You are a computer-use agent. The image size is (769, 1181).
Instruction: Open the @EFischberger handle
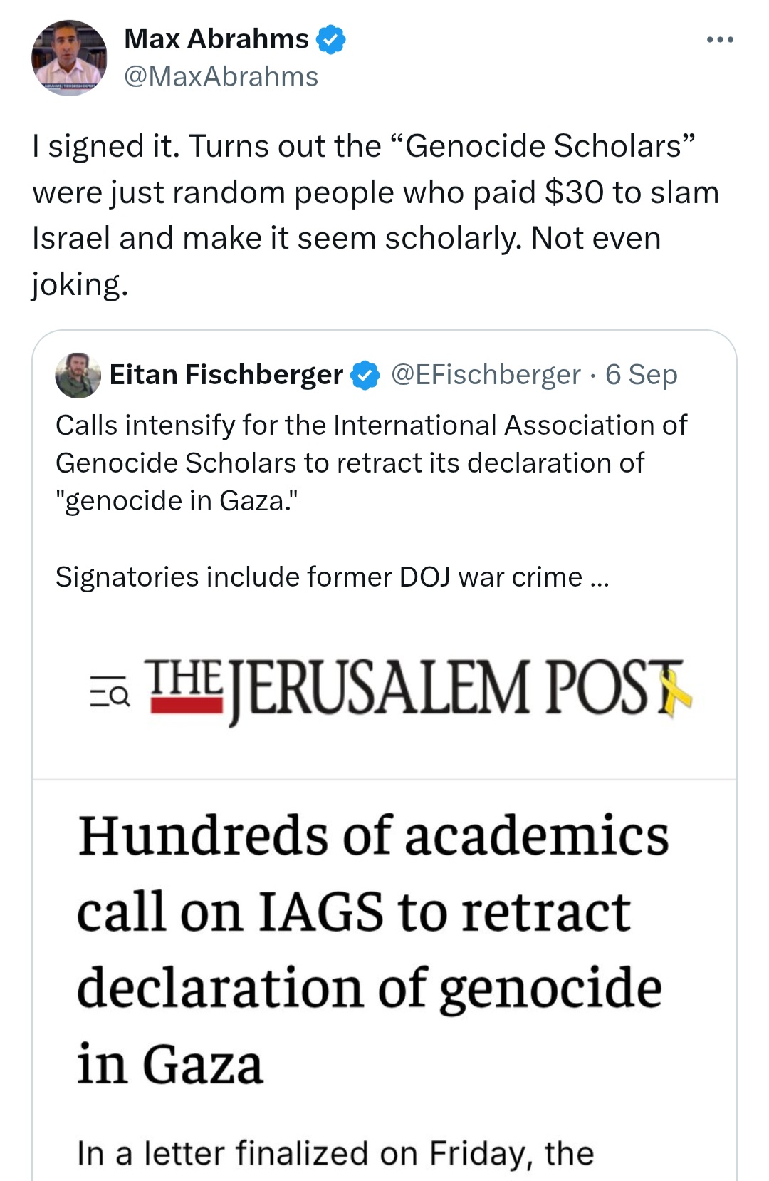[486, 375]
